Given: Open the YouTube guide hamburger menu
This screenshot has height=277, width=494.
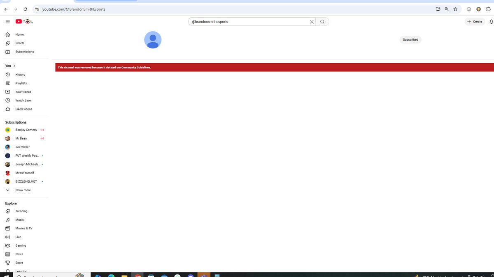Looking at the screenshot, I should pyautogui.click(x=7, y=21).
